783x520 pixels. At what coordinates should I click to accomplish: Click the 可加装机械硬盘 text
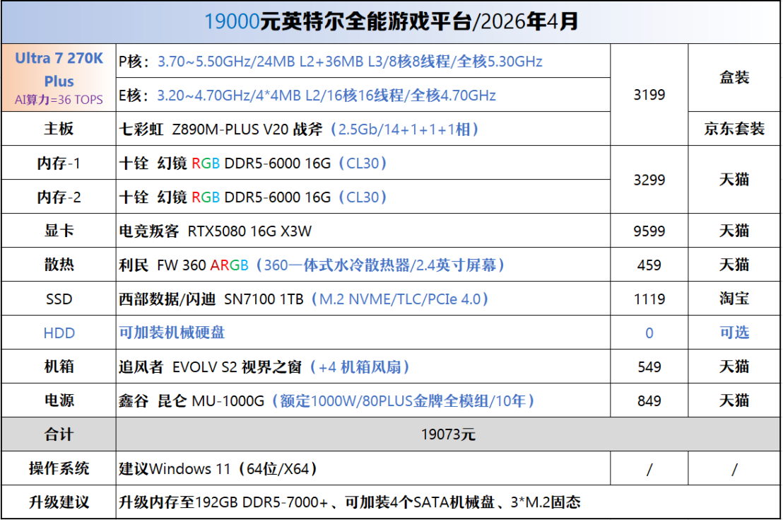pos(172,333)
